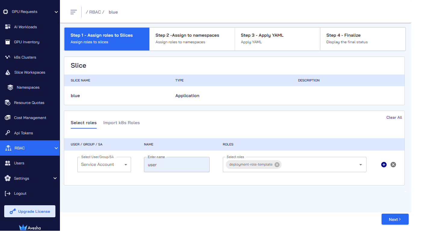Click the SLICE NAME column header

click(x=80, y=81)
